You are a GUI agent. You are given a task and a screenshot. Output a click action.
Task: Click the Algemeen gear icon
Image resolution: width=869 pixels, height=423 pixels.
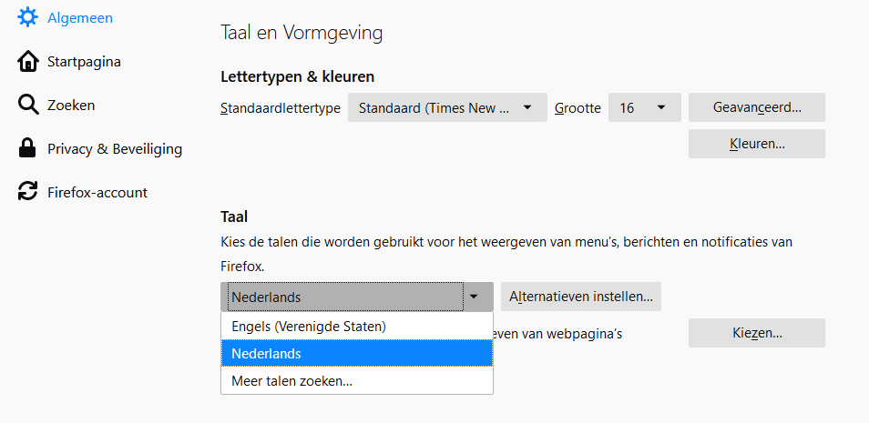[x=28, y=17]
